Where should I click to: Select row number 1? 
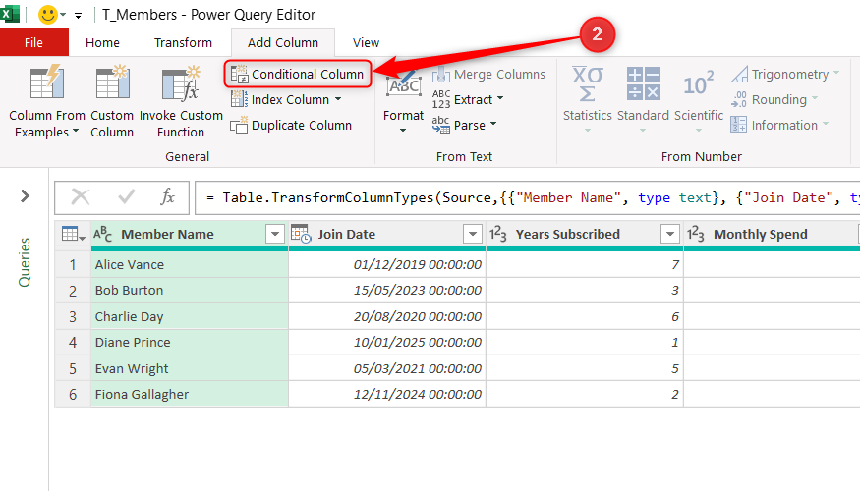[x=73, y=265]
